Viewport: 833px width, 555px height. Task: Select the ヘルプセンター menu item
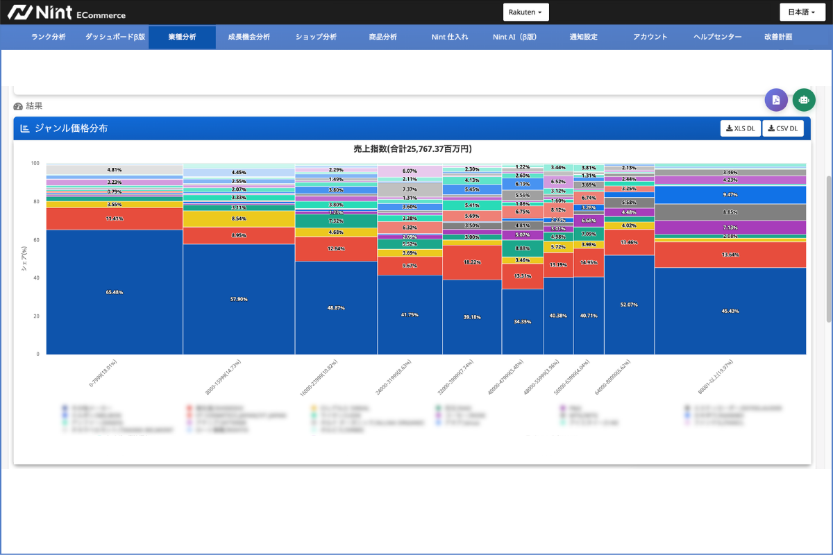tap(718, 37)
